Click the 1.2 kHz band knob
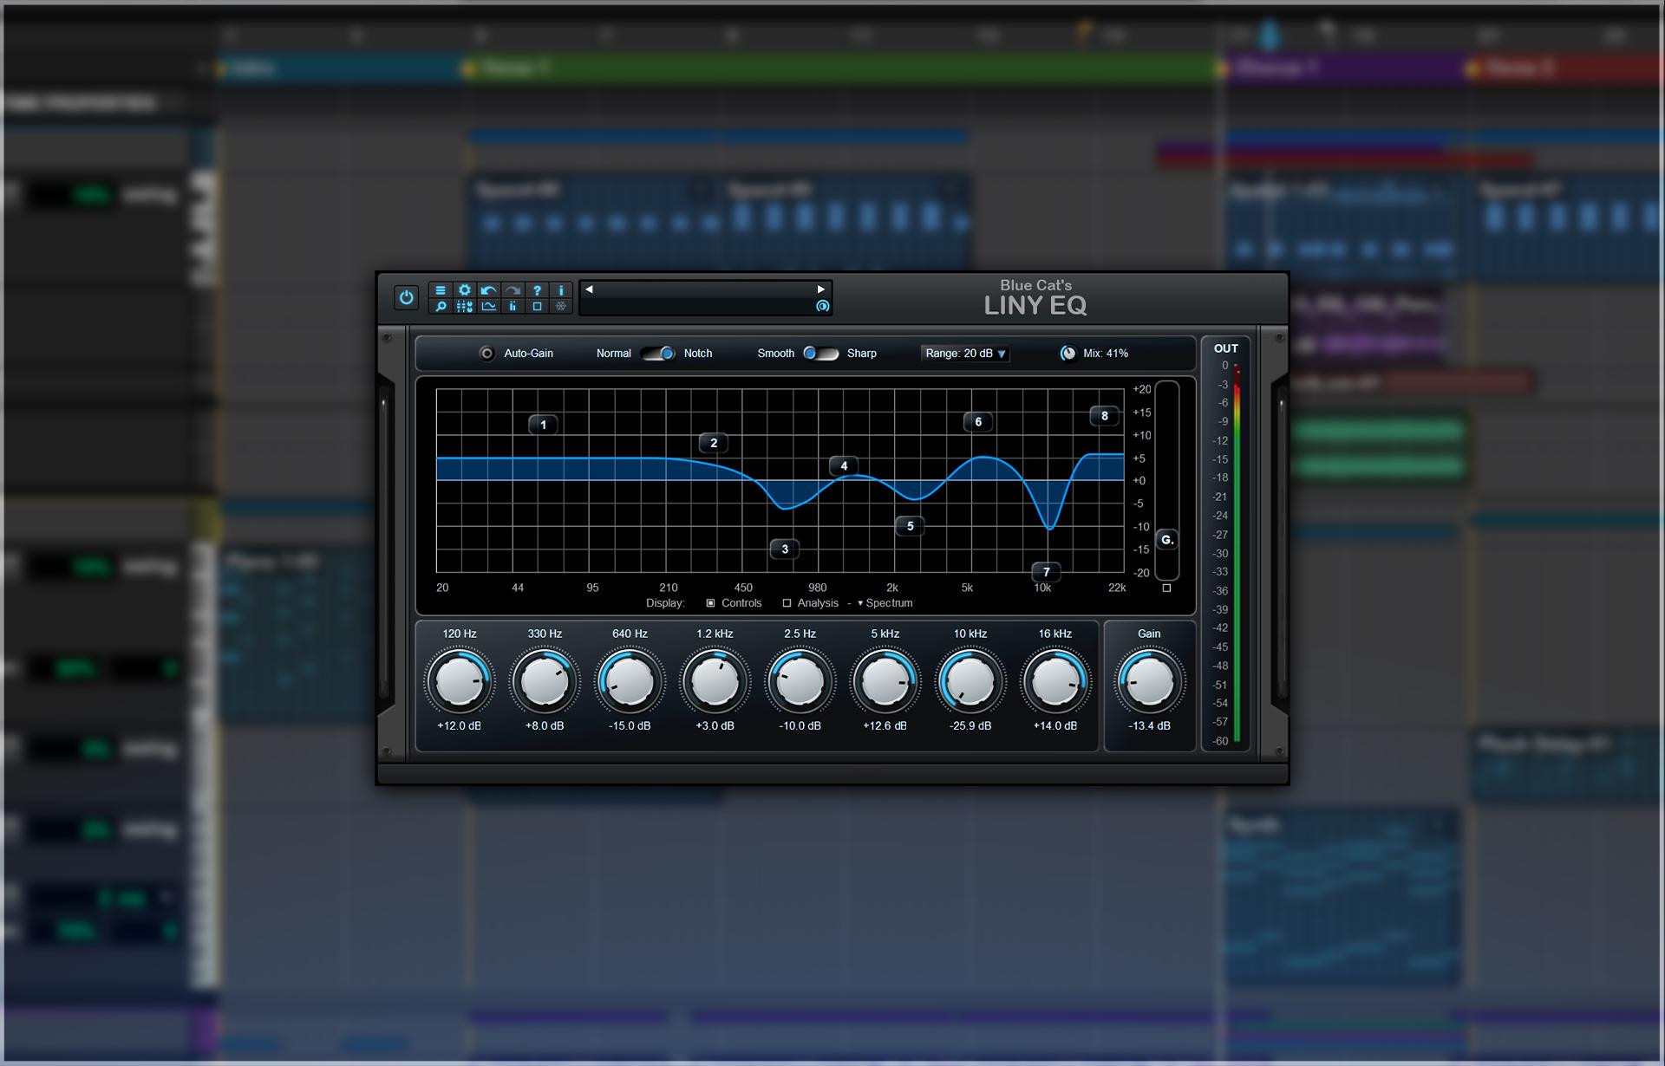 point(715,682)
